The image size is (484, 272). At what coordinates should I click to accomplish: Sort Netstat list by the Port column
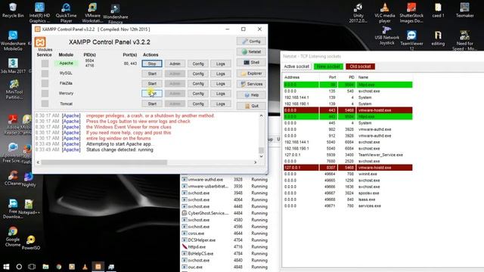[329, 77]
